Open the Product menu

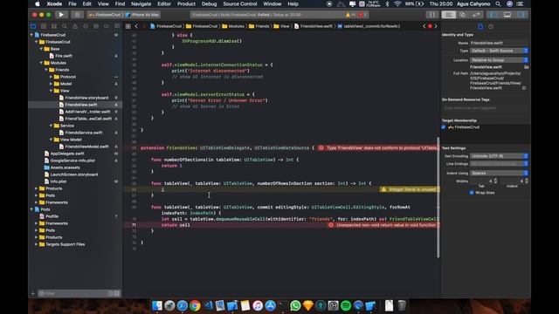[186, 3]
